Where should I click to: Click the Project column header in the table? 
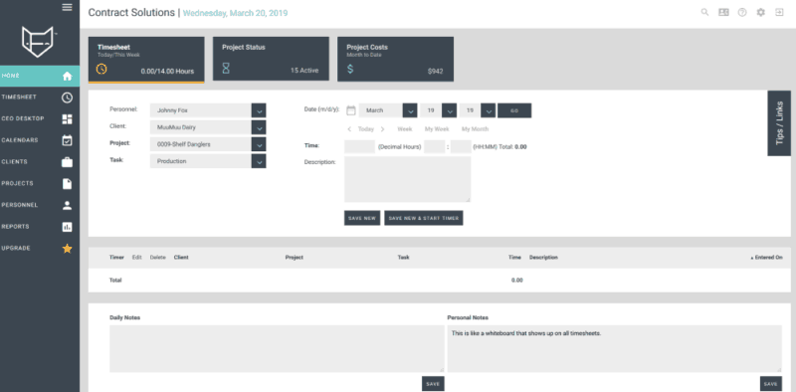tap(294, 258)
